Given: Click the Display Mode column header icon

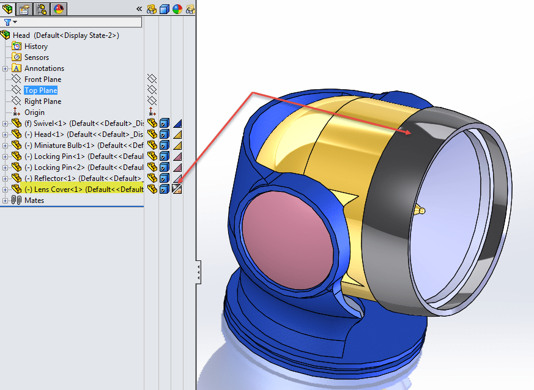Looking at the screenshot, I should click(x=165, y=9).
